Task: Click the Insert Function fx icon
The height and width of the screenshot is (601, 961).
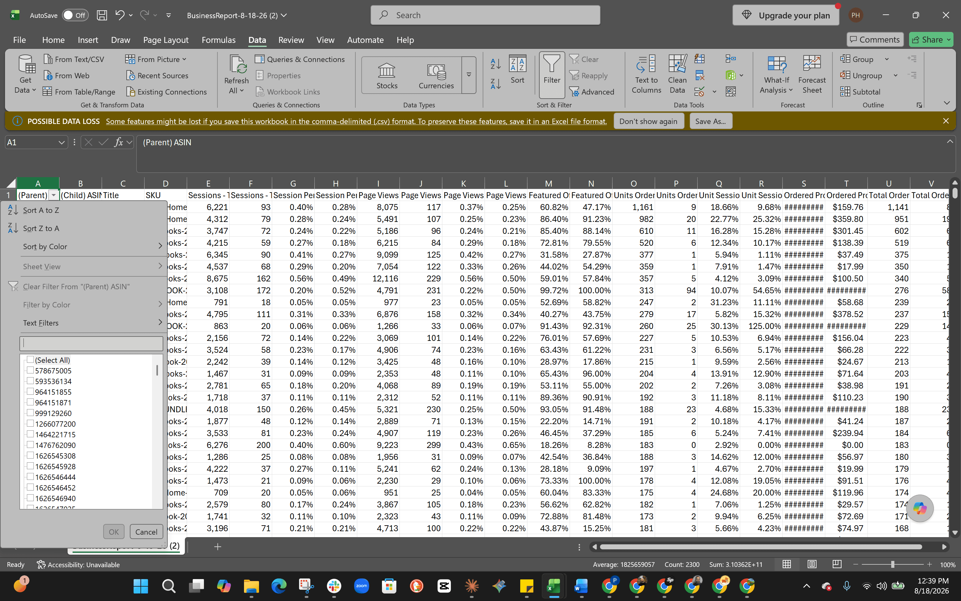Action: pos(118,142)
